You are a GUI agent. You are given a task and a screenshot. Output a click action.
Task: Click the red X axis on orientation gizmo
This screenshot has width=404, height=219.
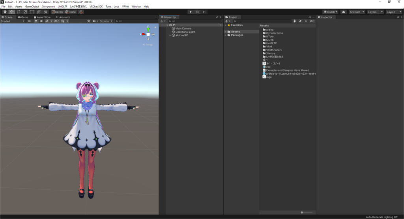(x=144, y=34)
